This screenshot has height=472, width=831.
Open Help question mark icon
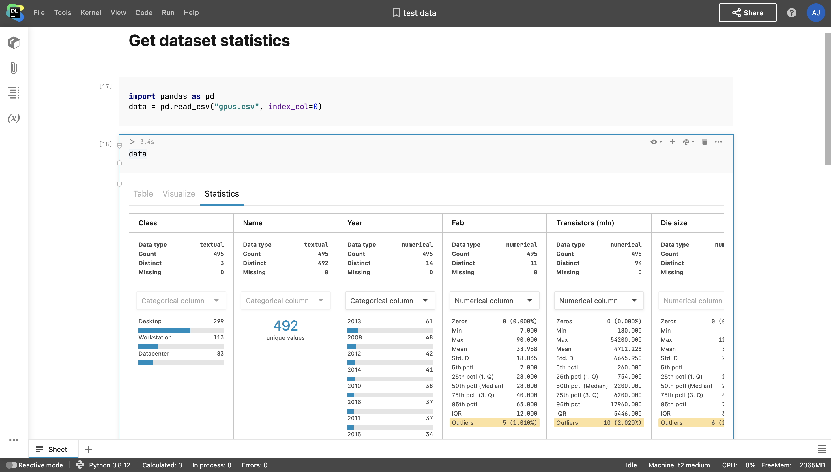point(791,13)
